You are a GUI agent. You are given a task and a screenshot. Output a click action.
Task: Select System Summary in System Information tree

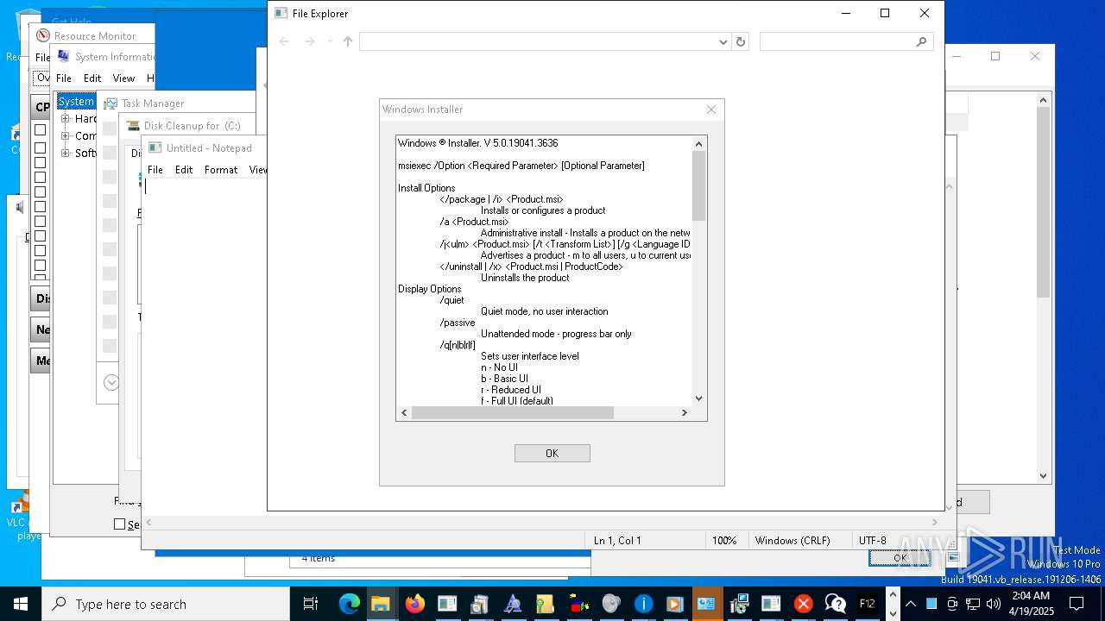click(76, 101)
